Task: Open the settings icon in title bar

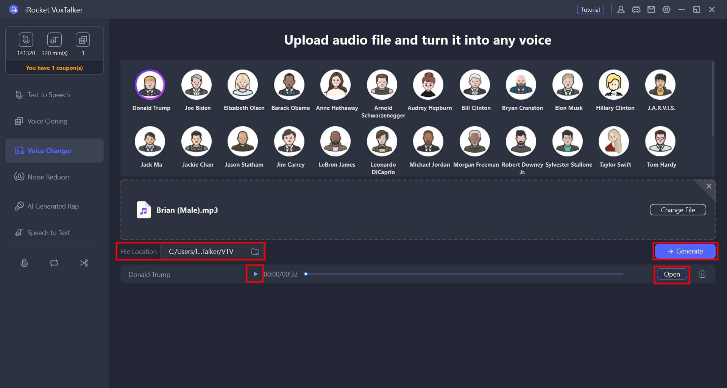Action: pyautogui.click(x=666, y=10)
